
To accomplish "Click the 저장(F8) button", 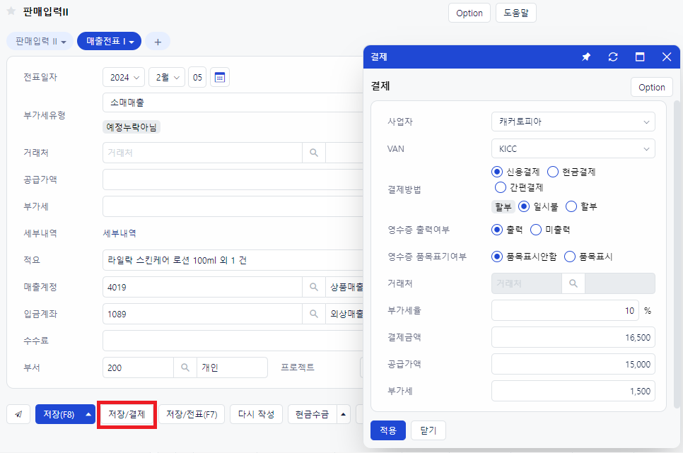I will 59,414.
